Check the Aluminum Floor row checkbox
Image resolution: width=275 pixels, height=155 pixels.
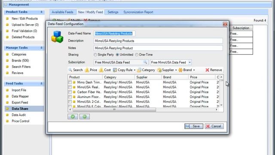pyautogui.click(x=70, y=97)
